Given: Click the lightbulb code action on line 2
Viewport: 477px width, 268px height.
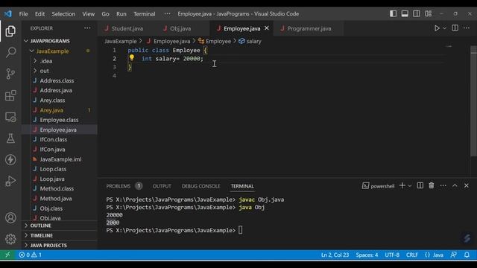Looking at the screenshot, I should (x=131, y=57).
